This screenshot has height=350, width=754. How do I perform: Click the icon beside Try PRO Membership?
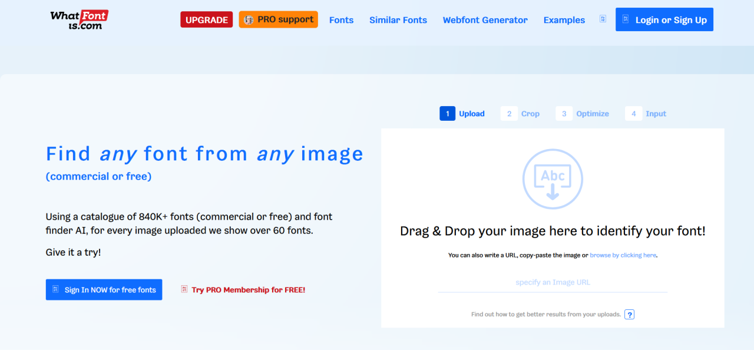click(184, 289)
